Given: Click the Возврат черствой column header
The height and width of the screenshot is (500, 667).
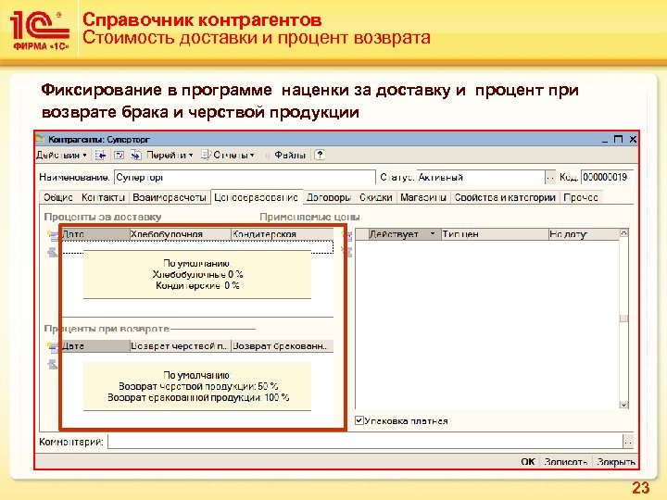Looking at the screenshot, I should [180, 346].
